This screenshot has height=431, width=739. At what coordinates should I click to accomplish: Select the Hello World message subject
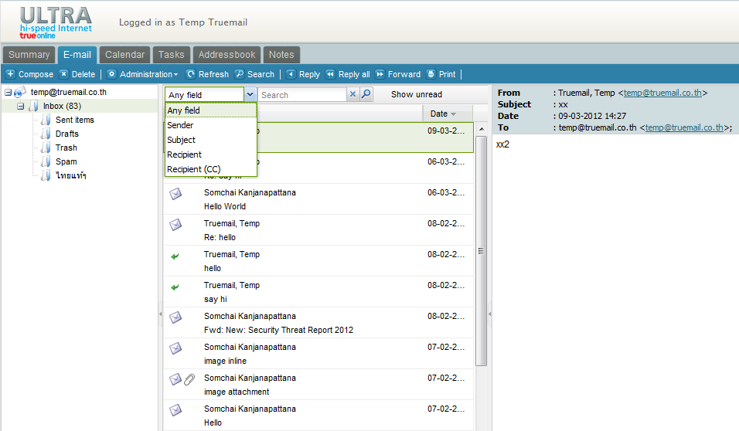click(x=225, y=206)
